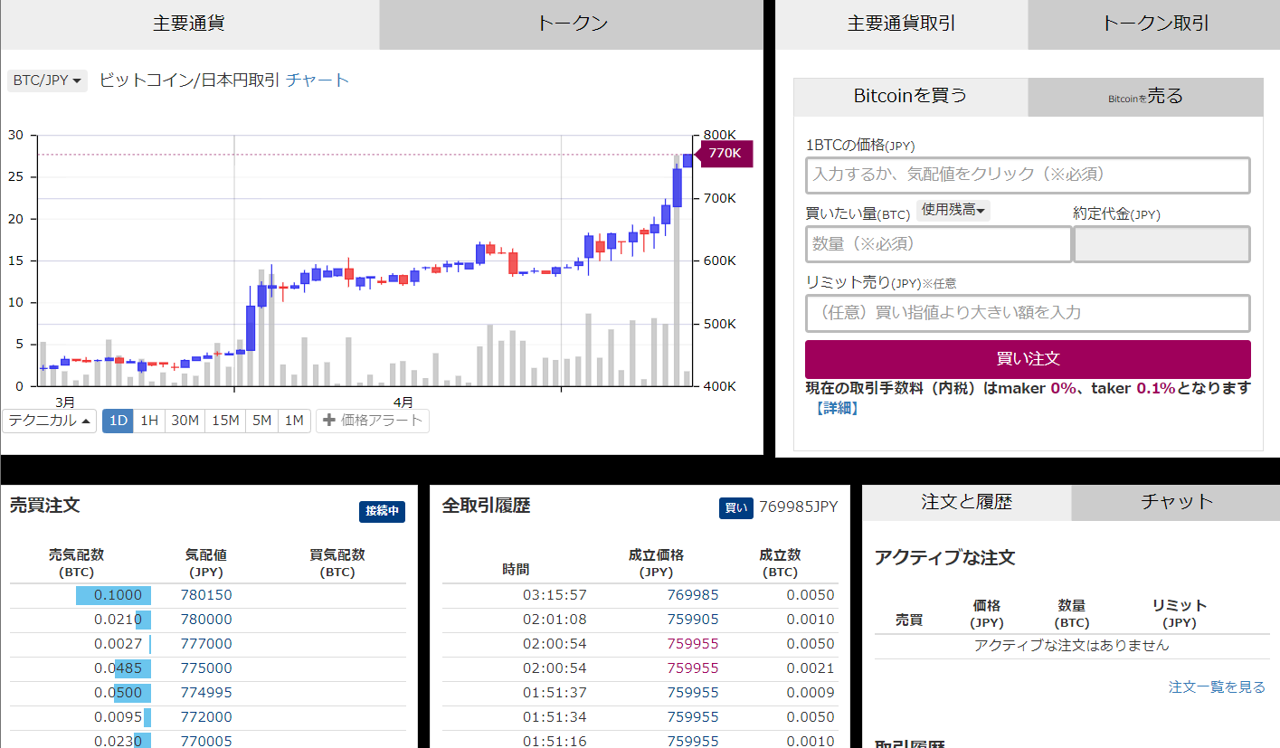Open the 注文と履歴 tab
This screenshot has height=748, width=1280.
click(x=966, y=502)
